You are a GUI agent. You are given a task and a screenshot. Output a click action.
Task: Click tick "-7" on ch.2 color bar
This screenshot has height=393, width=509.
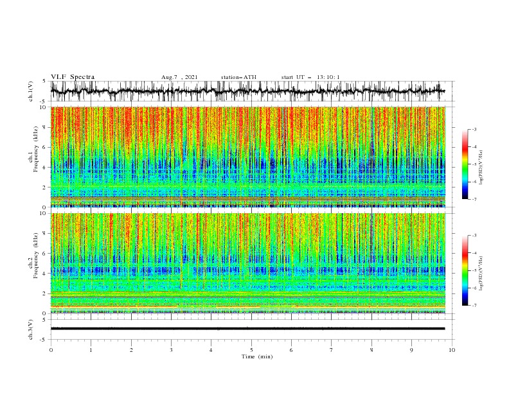(x=474, y=306)
